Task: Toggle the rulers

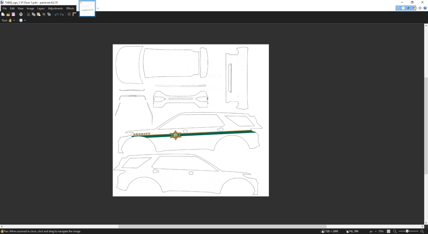Action: tap(74, 14)
